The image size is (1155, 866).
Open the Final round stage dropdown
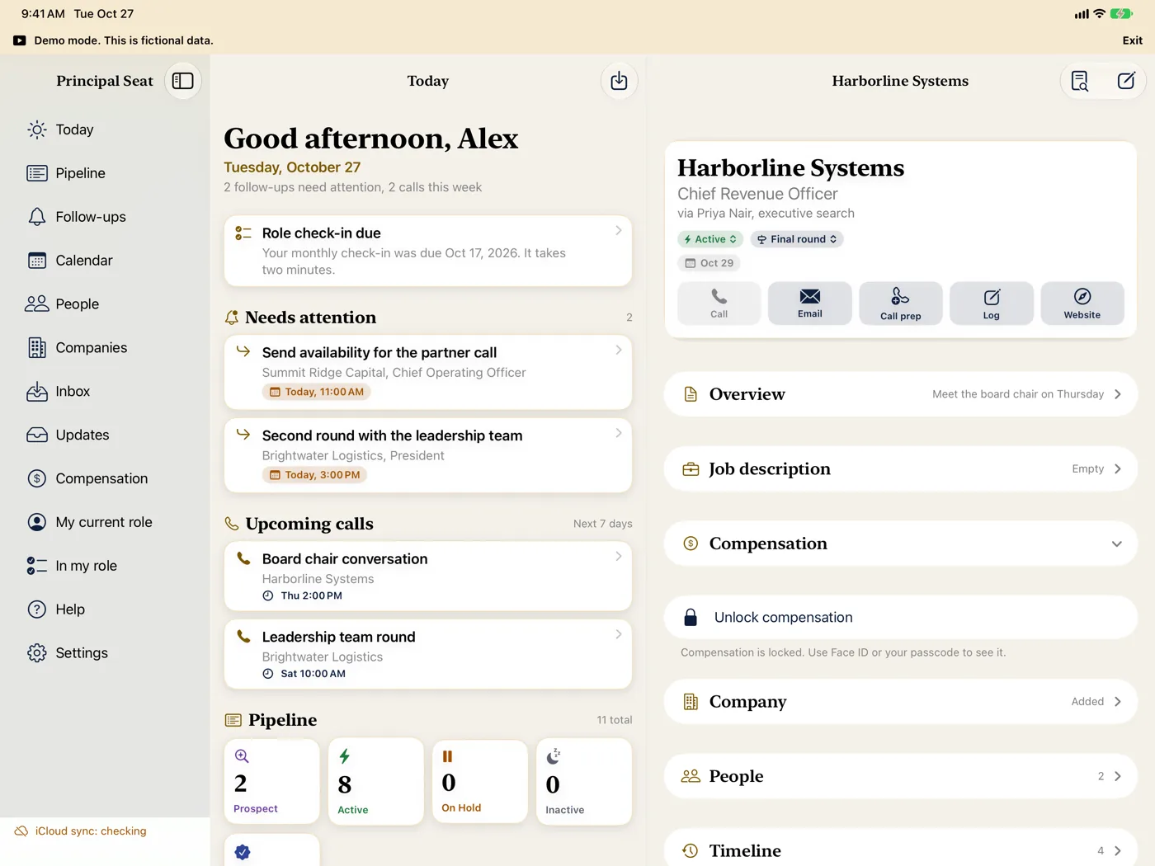tap(797, 239)
